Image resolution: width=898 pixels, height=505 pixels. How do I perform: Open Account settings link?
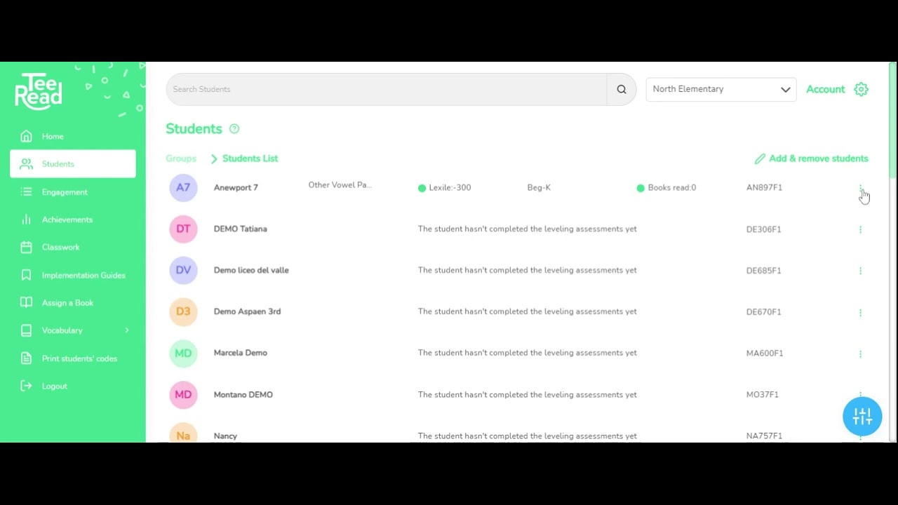825,89
